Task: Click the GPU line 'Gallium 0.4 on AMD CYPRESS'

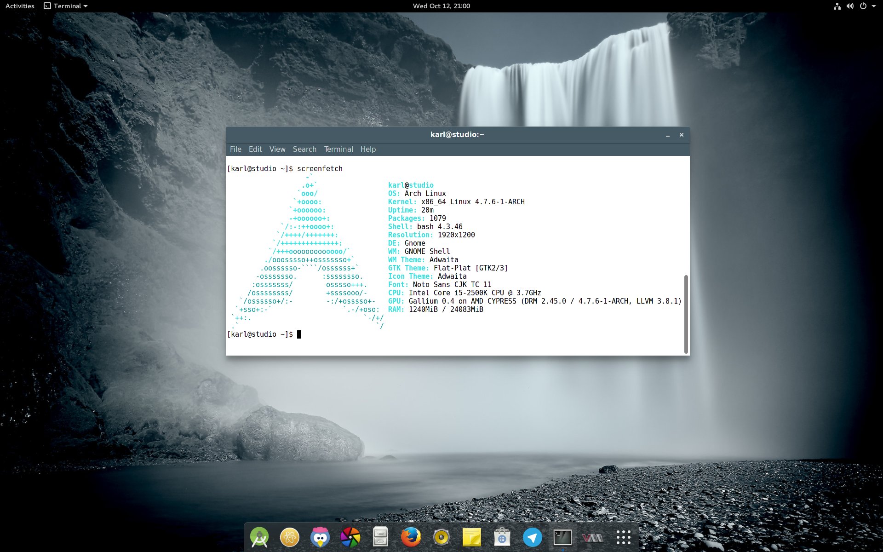Action: click(463, 301)
